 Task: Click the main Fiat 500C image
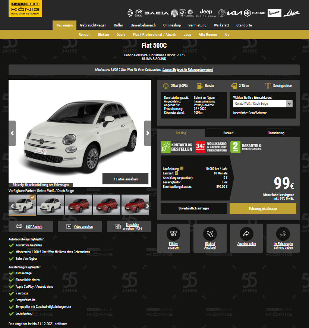tap(80, 133)
